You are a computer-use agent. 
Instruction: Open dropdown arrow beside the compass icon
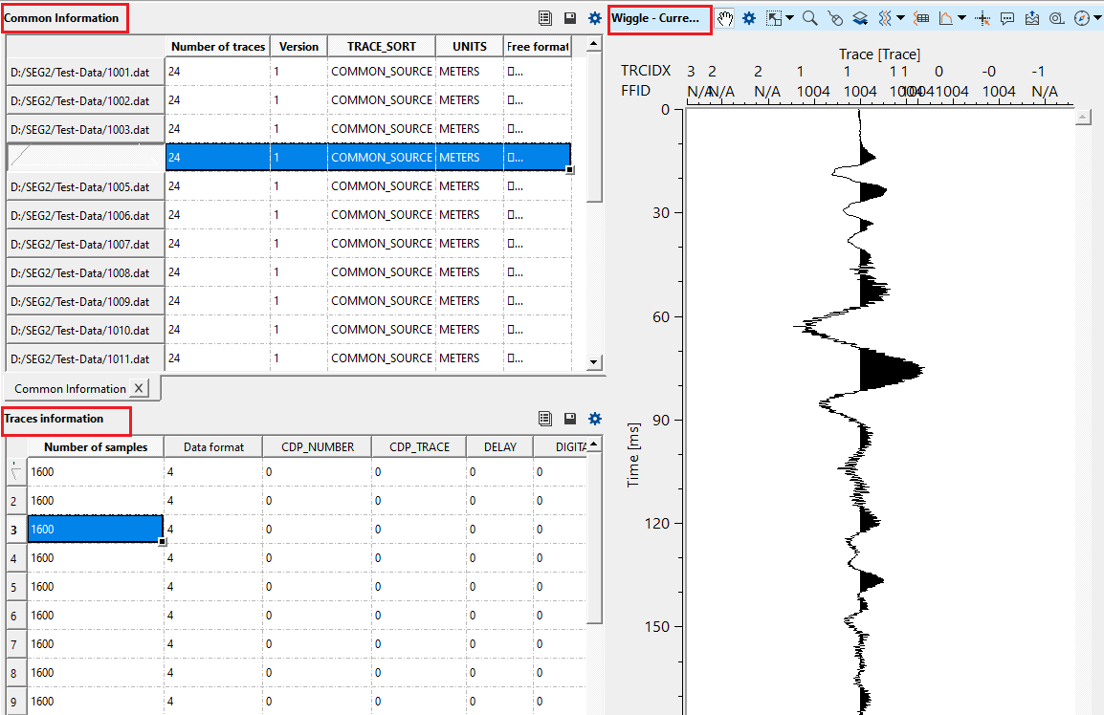pos(1097,18)
